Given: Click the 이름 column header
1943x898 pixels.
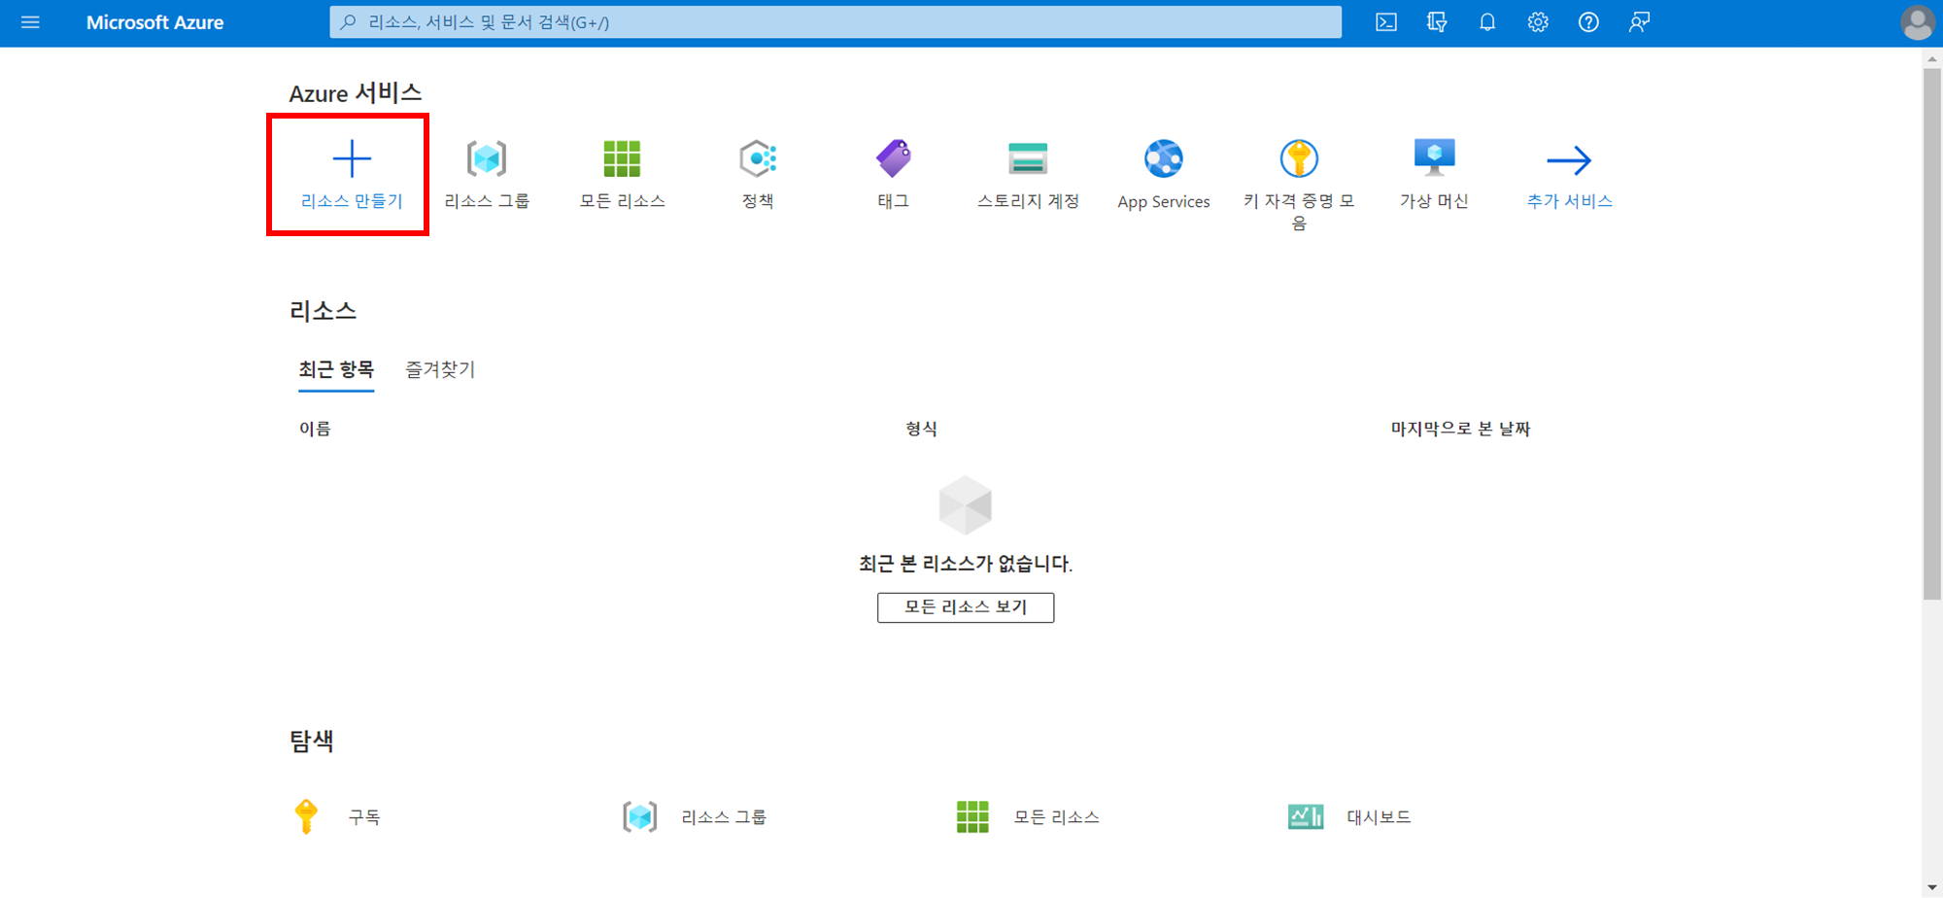Looking at the screenshot, I should pyautogui.click(x=315, y=429).
